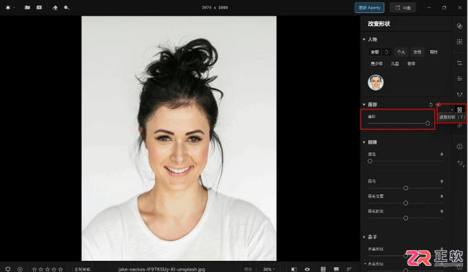Click the undo arrow icon in sidebar
The width and height of the screenshot is (468, 272).
click(460, 163)
